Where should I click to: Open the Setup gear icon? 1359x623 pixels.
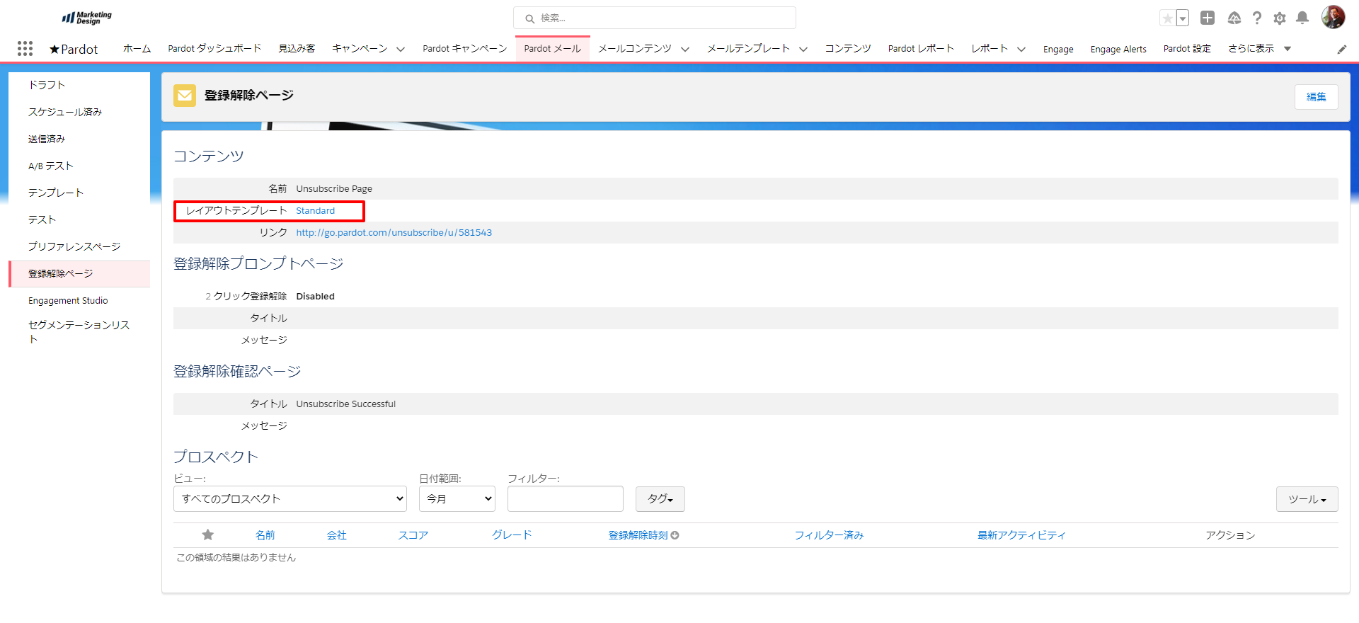(x=1279, y=18)
